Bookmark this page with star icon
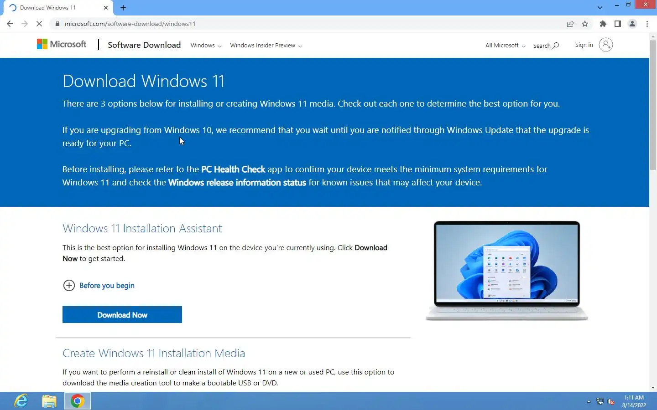The width and height of the screenshot is (657, 410). [585, 24]
